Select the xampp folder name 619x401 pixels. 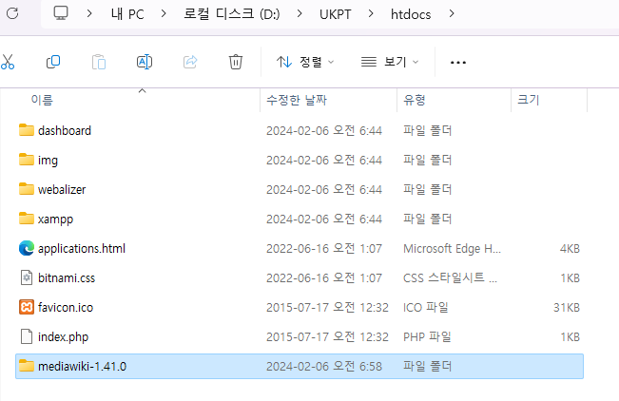pos(55,220)
